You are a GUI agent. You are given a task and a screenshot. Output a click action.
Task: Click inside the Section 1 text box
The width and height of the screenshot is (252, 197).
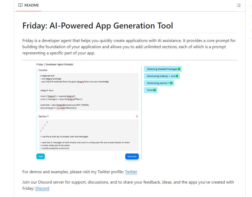[88, 135]
